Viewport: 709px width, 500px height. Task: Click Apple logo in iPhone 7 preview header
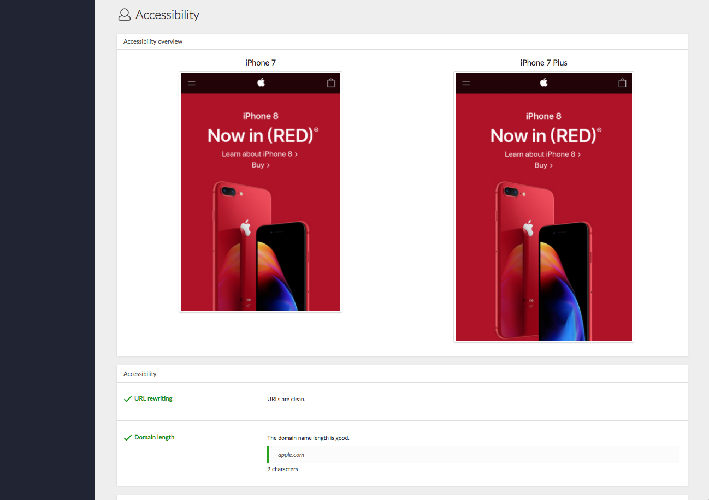coord(261,82)
